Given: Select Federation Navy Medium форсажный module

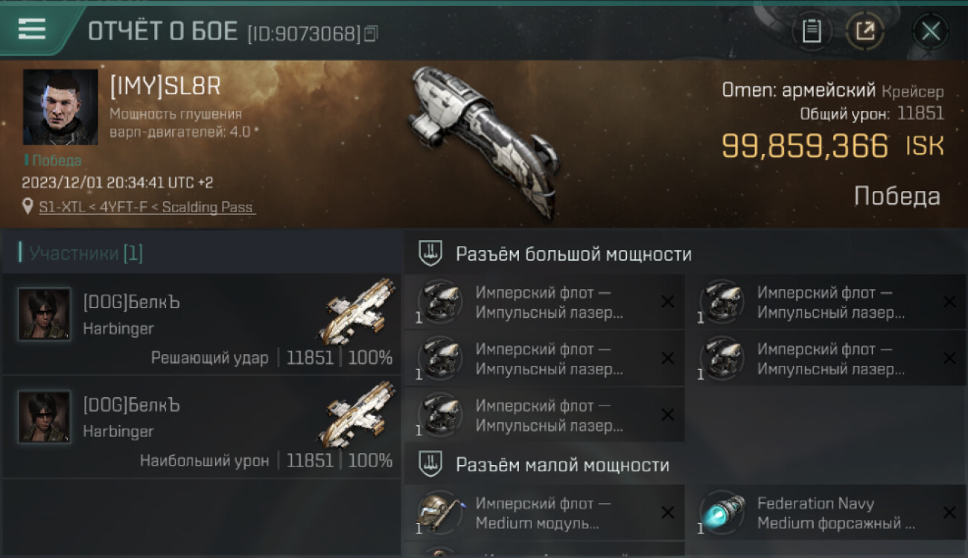Looking at the screenshot, I should tap(826, 513).
